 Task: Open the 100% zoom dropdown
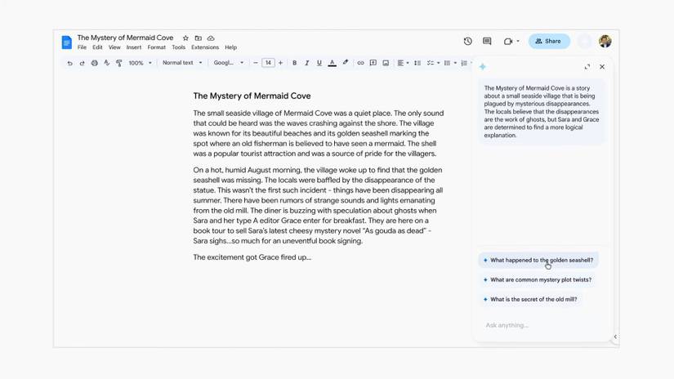click(x=141, y=63)
